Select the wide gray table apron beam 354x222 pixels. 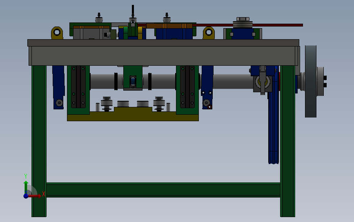163,56
